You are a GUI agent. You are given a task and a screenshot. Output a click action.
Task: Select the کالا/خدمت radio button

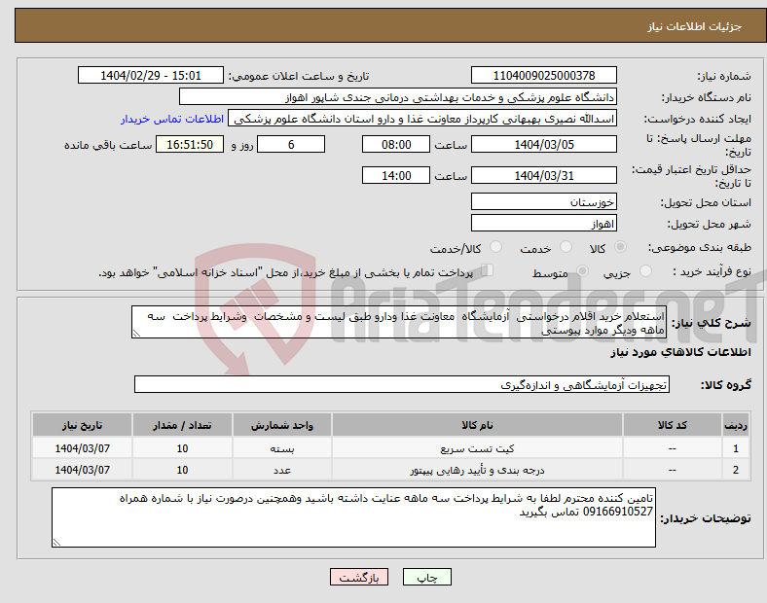click(x=496, y=247)
